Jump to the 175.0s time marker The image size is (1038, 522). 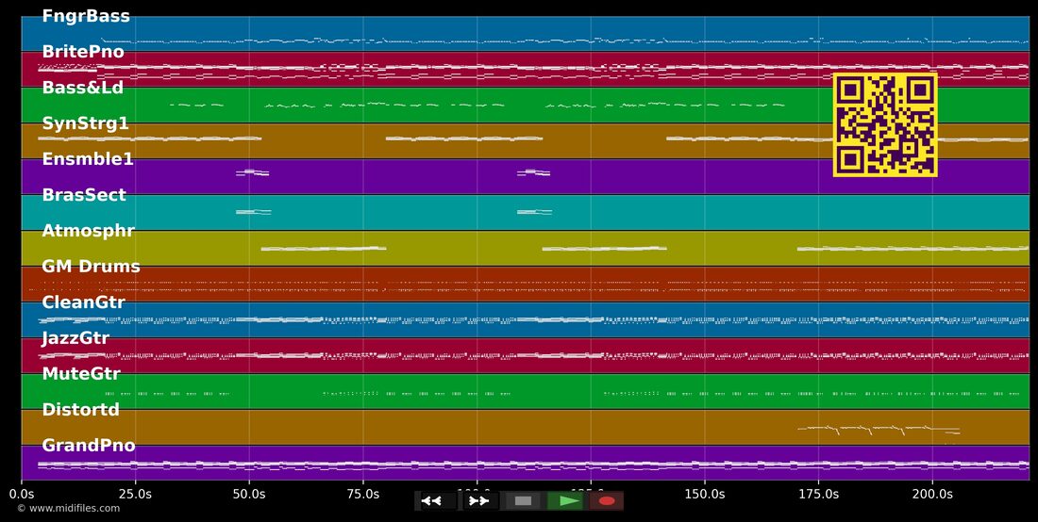[819, 494]
